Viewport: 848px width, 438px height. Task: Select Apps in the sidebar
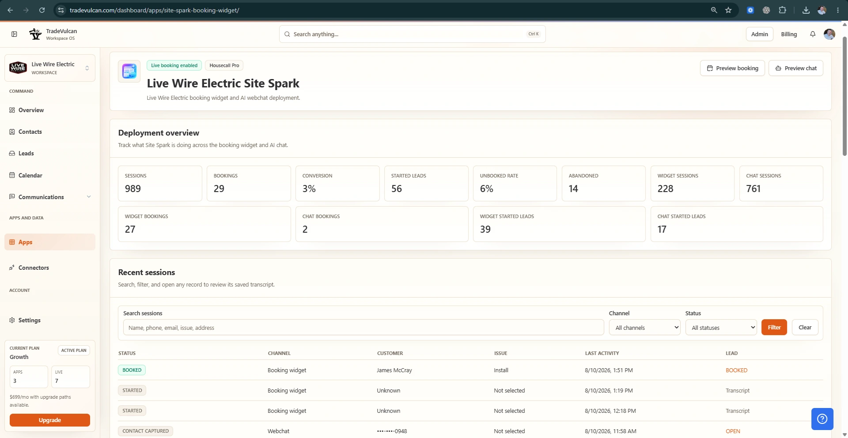[50, 242]
